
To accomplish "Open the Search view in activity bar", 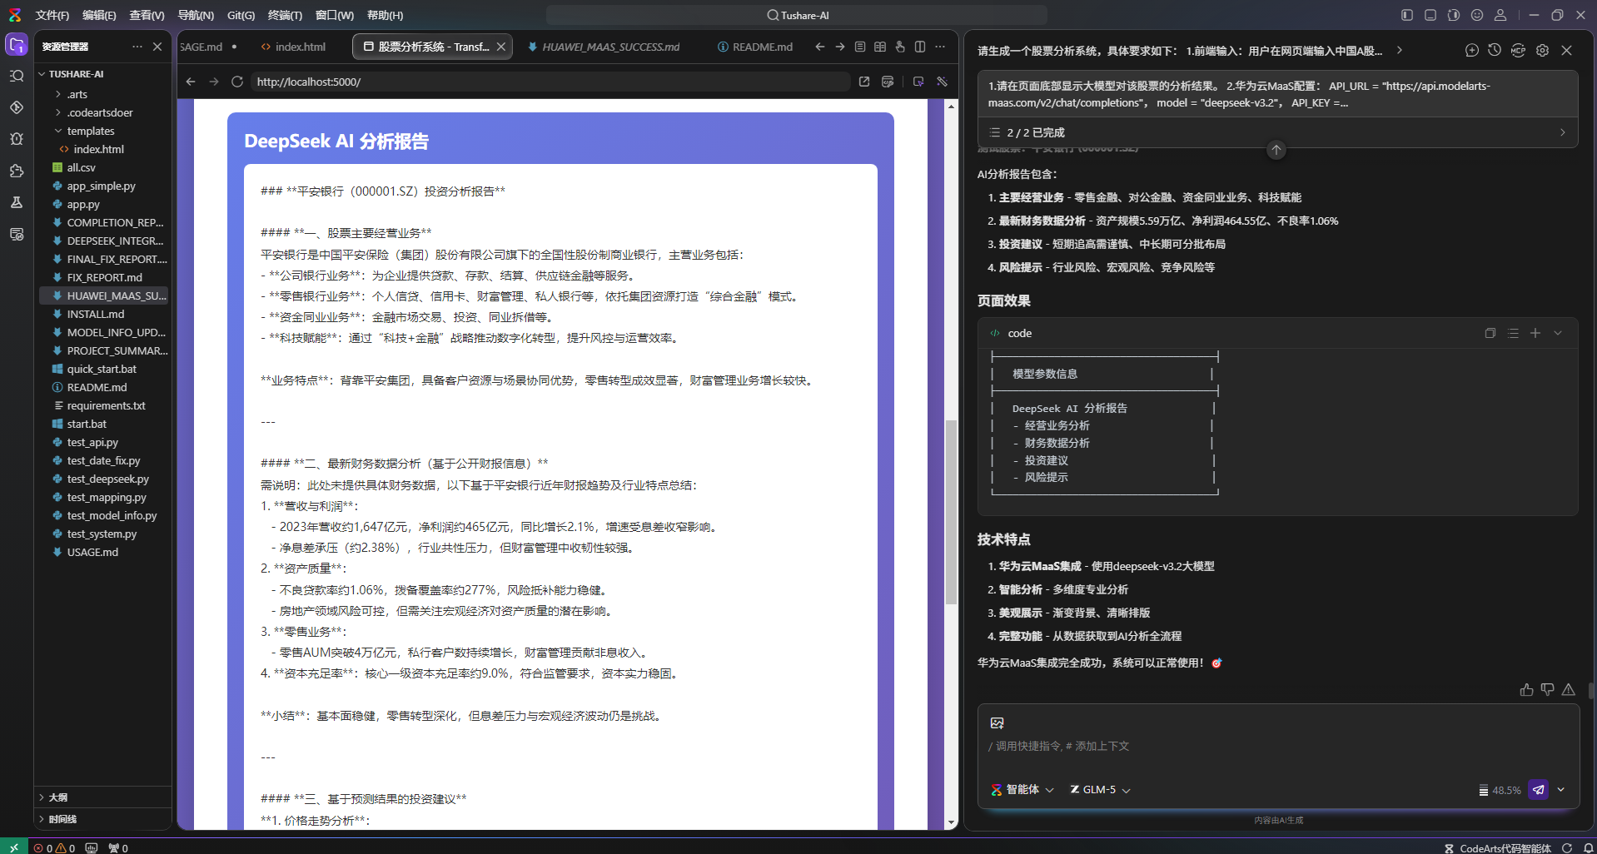I will [x=17, y=76].
